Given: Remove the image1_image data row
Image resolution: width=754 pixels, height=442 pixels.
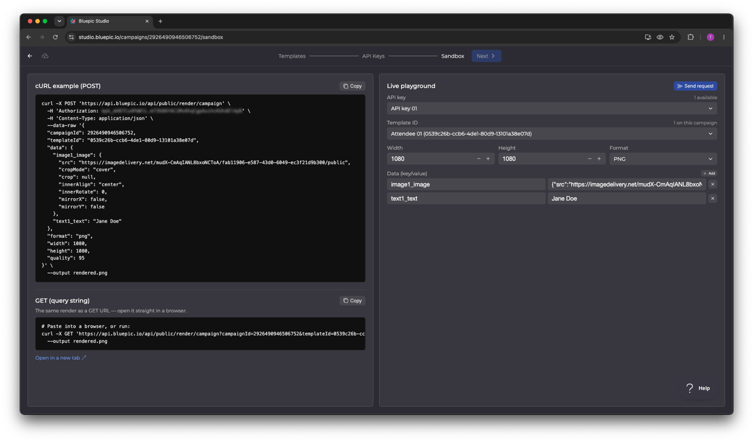Looking at the screenshot, I should pyautogui.click(x=713, y=184).
